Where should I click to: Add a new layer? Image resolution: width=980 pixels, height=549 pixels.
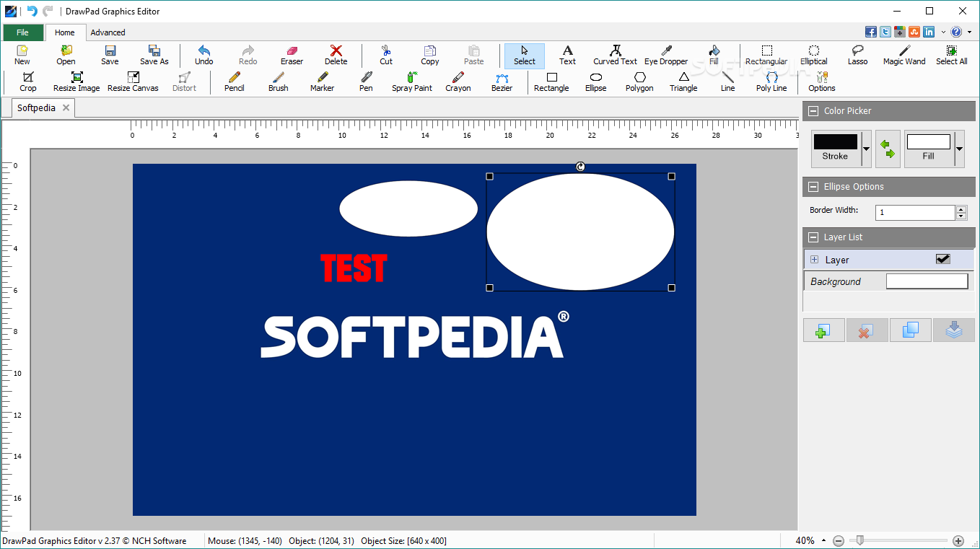pos(823,330)
